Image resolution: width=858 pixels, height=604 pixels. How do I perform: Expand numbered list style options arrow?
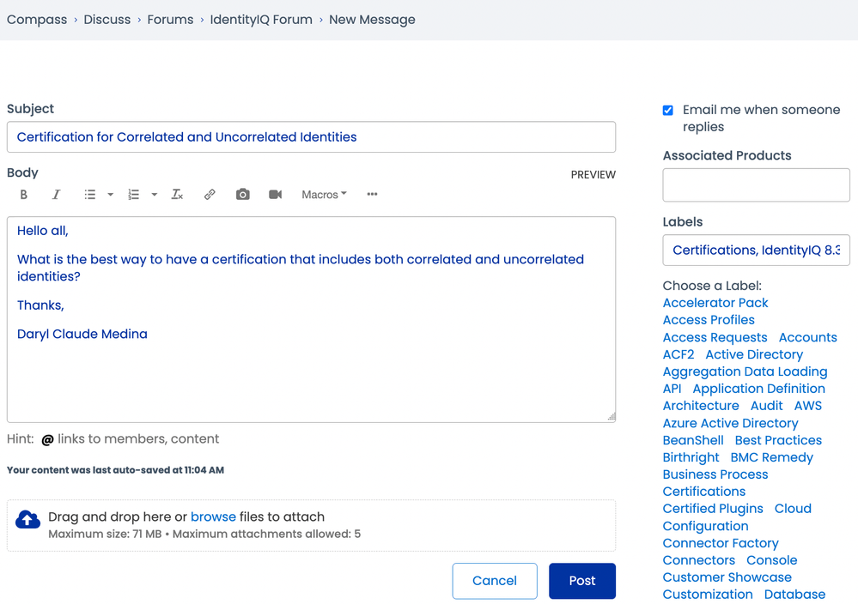(x=155, y=195)
